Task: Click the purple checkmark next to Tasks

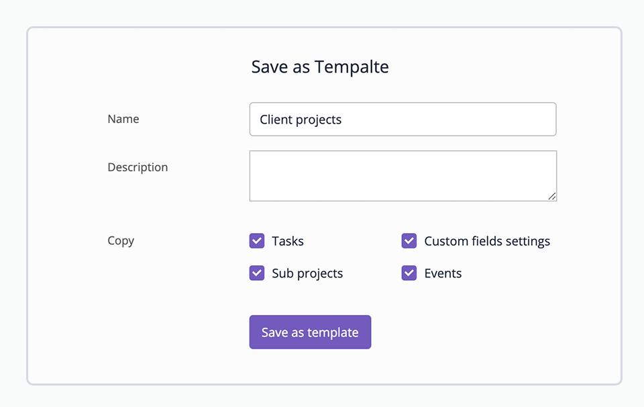Action: coord(257,241)
